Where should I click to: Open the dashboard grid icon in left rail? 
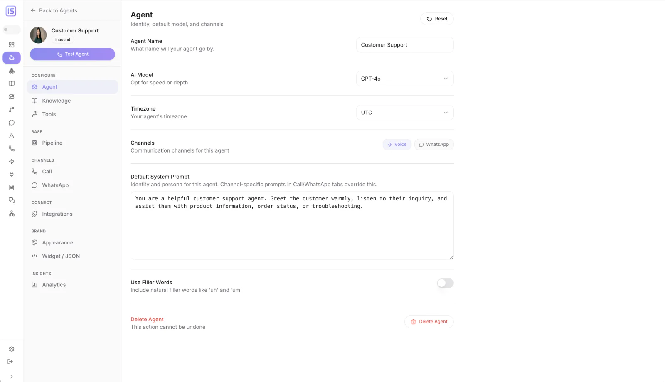[12, 45]
